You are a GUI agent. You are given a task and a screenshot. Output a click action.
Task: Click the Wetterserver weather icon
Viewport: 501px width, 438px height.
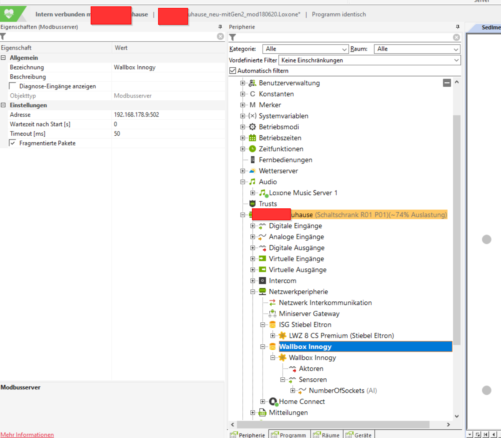point(253,171)
